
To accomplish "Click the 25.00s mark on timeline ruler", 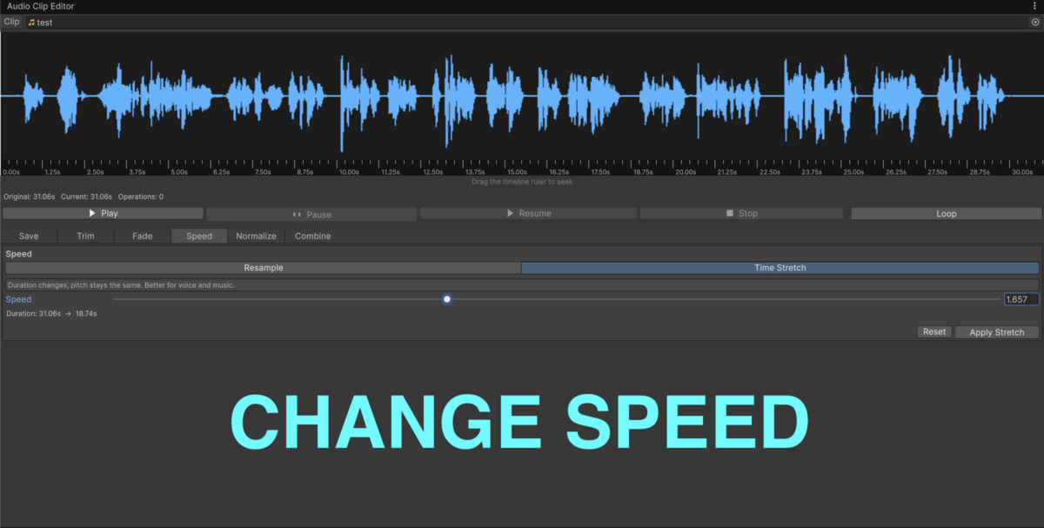I will pos(853,172).
